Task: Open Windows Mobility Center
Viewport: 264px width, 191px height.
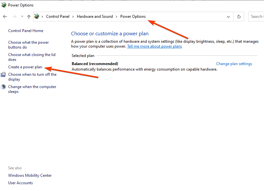Action: pyautogui.click(x=30, y=175)
